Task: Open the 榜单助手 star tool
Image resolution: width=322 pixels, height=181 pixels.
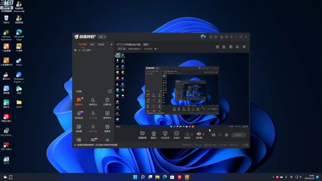Action: pyautogui.click(x=107, y=115)
